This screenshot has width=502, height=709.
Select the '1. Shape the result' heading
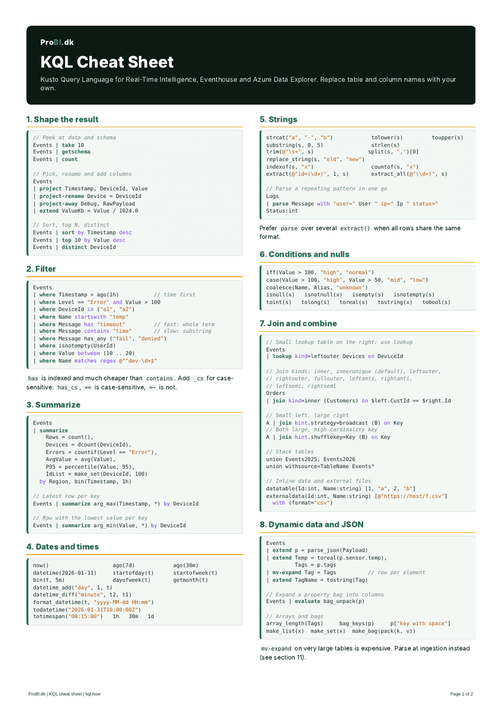62,119
